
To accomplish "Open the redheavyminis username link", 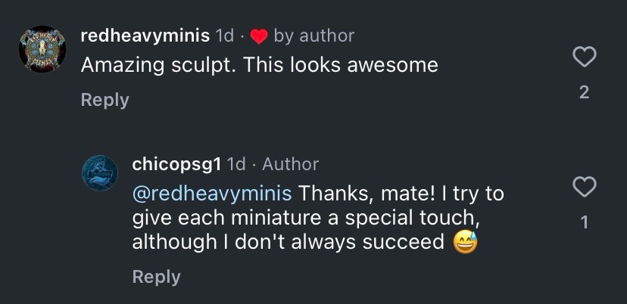I will click(x=145, y=36).
